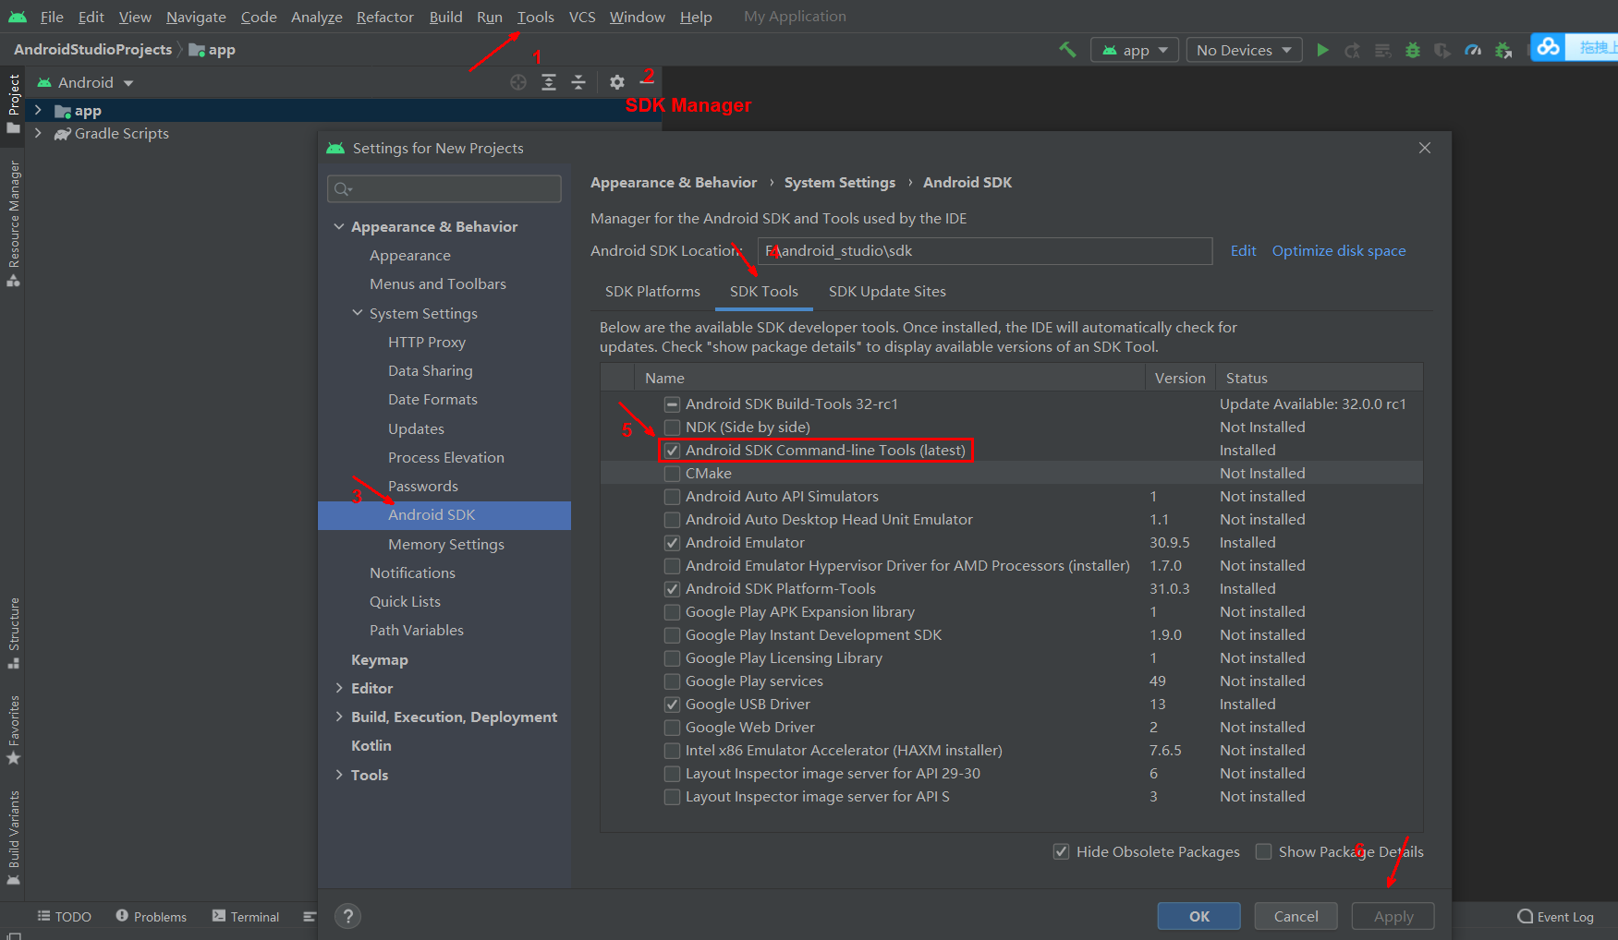Open the Terminal tool window
This screenshot has height=940, width=1618.
(x=246, y=916)
